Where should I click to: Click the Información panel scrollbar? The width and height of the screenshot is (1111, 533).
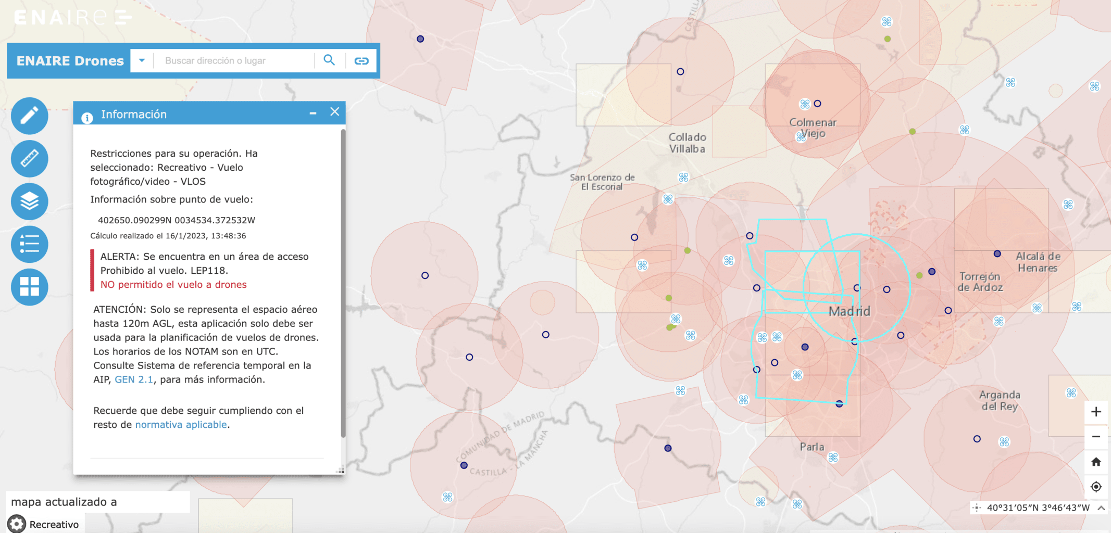[343, 284]
